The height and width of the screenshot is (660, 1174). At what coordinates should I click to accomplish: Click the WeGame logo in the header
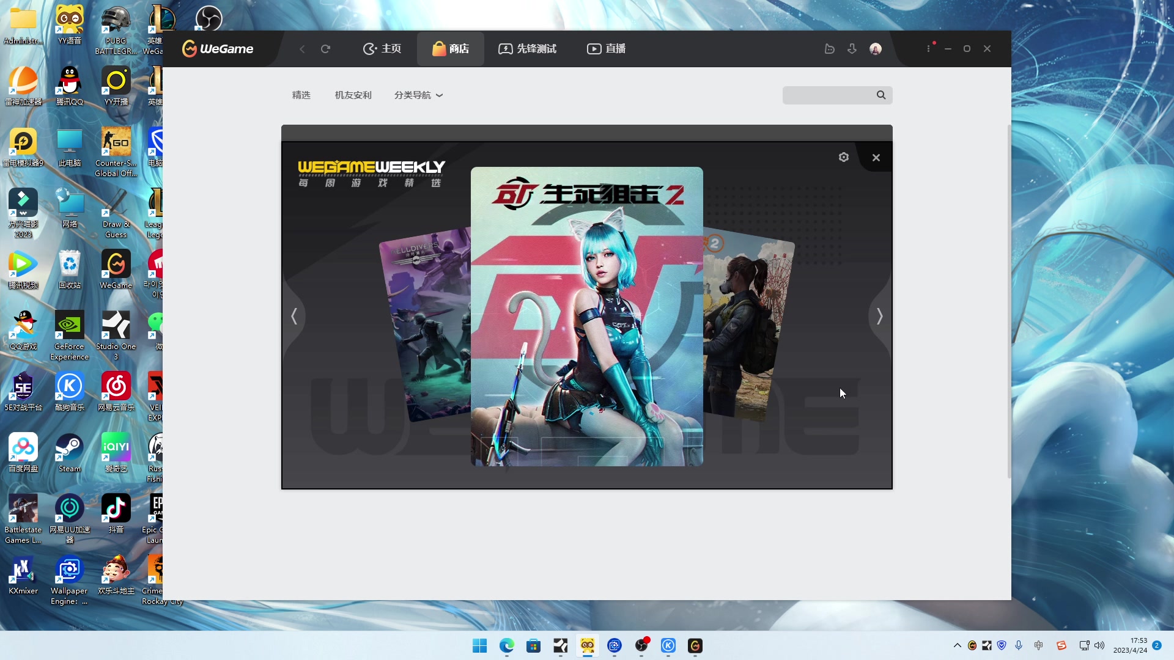tap(218, 49)
